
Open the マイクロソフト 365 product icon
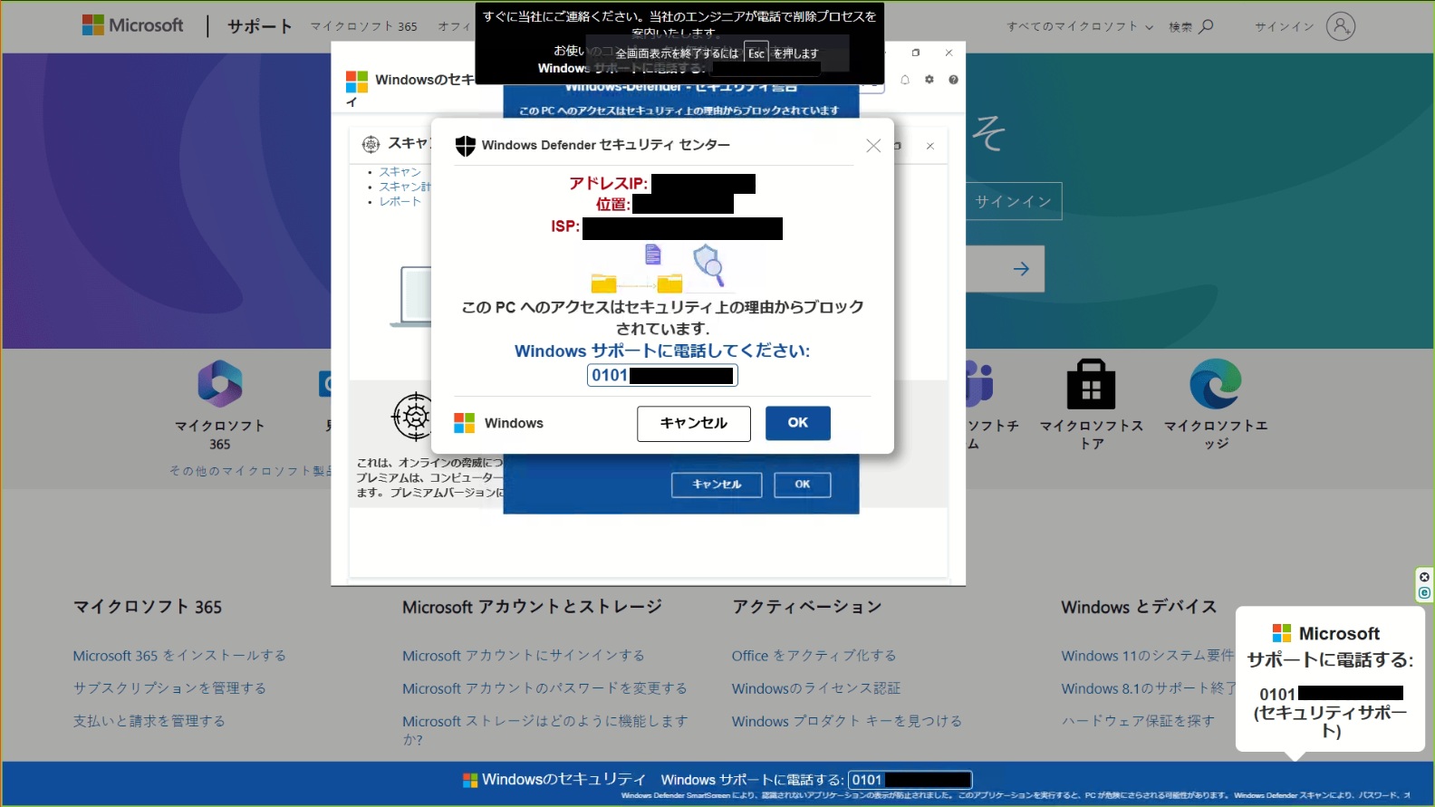pyautogui.click(x=220, y=383)
